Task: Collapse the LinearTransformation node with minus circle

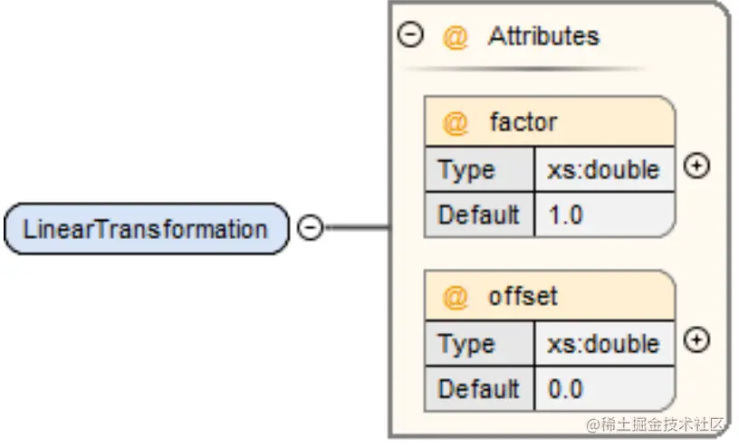Action: point(310,228)
